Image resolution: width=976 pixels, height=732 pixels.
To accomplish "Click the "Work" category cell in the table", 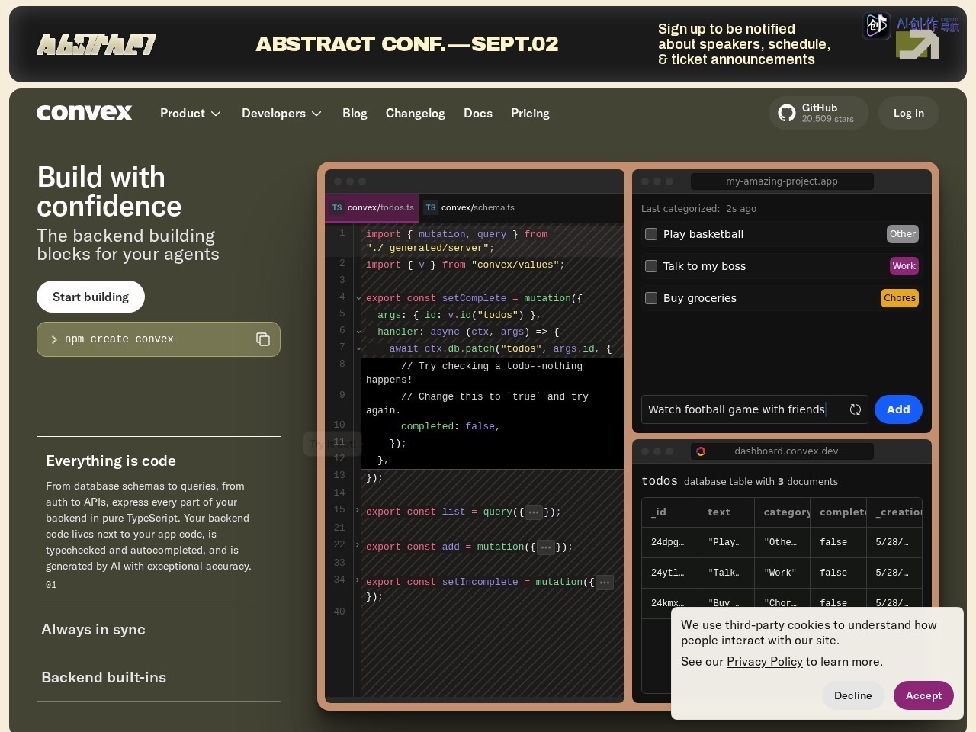I will click(x=782, y=573).
